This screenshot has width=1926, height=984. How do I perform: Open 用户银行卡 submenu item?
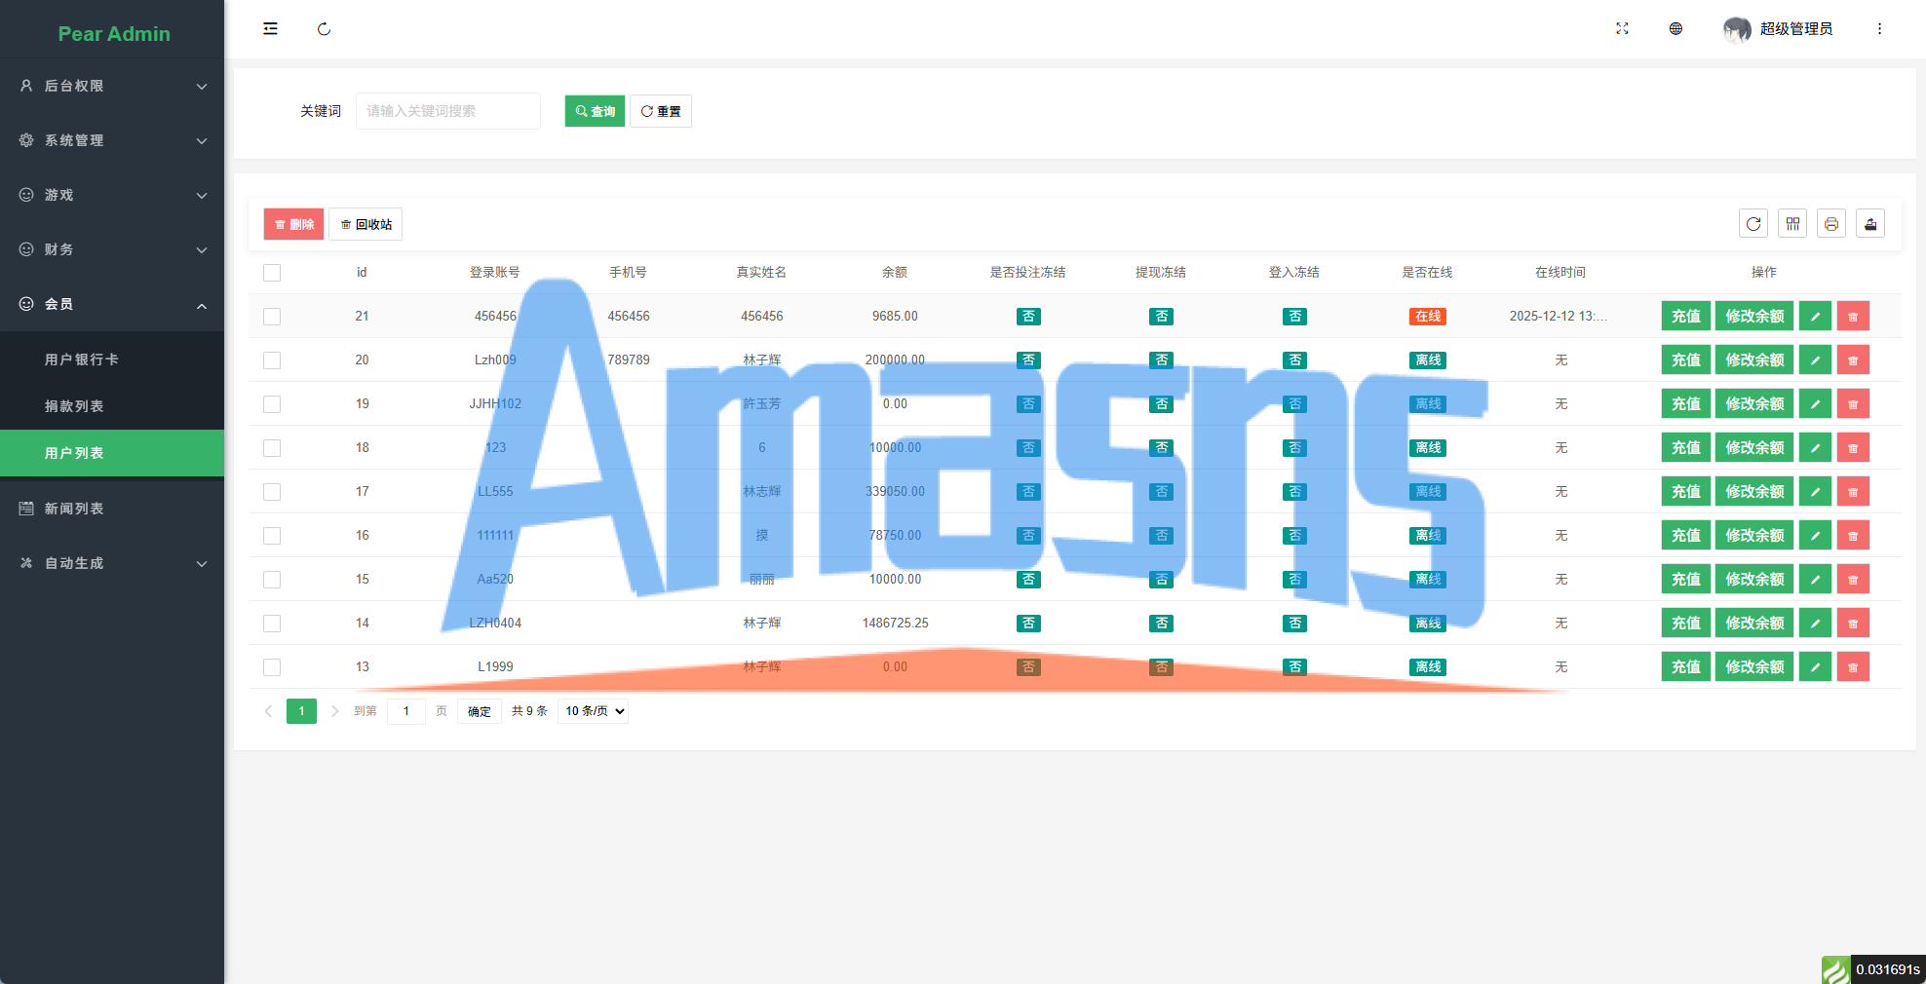point(112,360)
